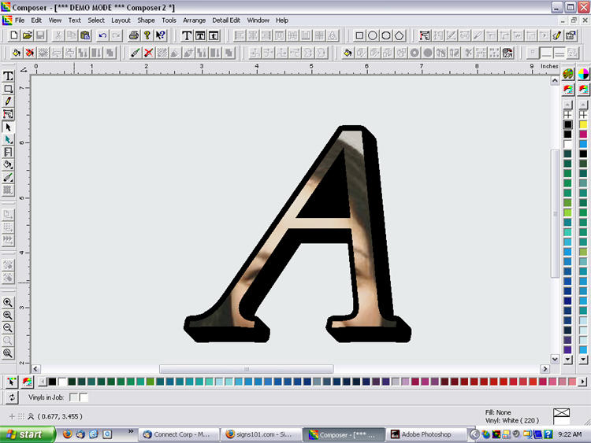Click the red-node path edit toolbar icon
The image size is (591, 443).
click(425, 35)
